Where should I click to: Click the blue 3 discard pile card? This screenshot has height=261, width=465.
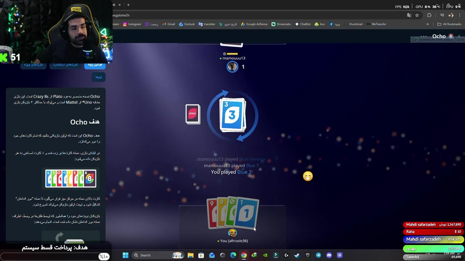tap(232, 115)
